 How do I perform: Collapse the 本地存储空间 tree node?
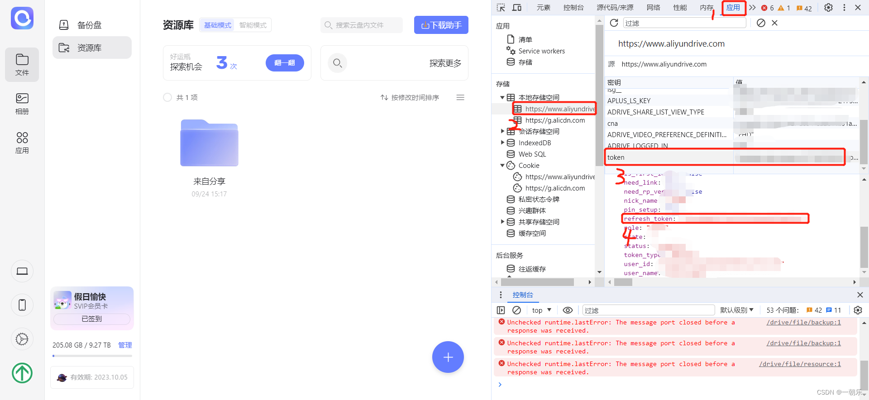coord(502,98)
